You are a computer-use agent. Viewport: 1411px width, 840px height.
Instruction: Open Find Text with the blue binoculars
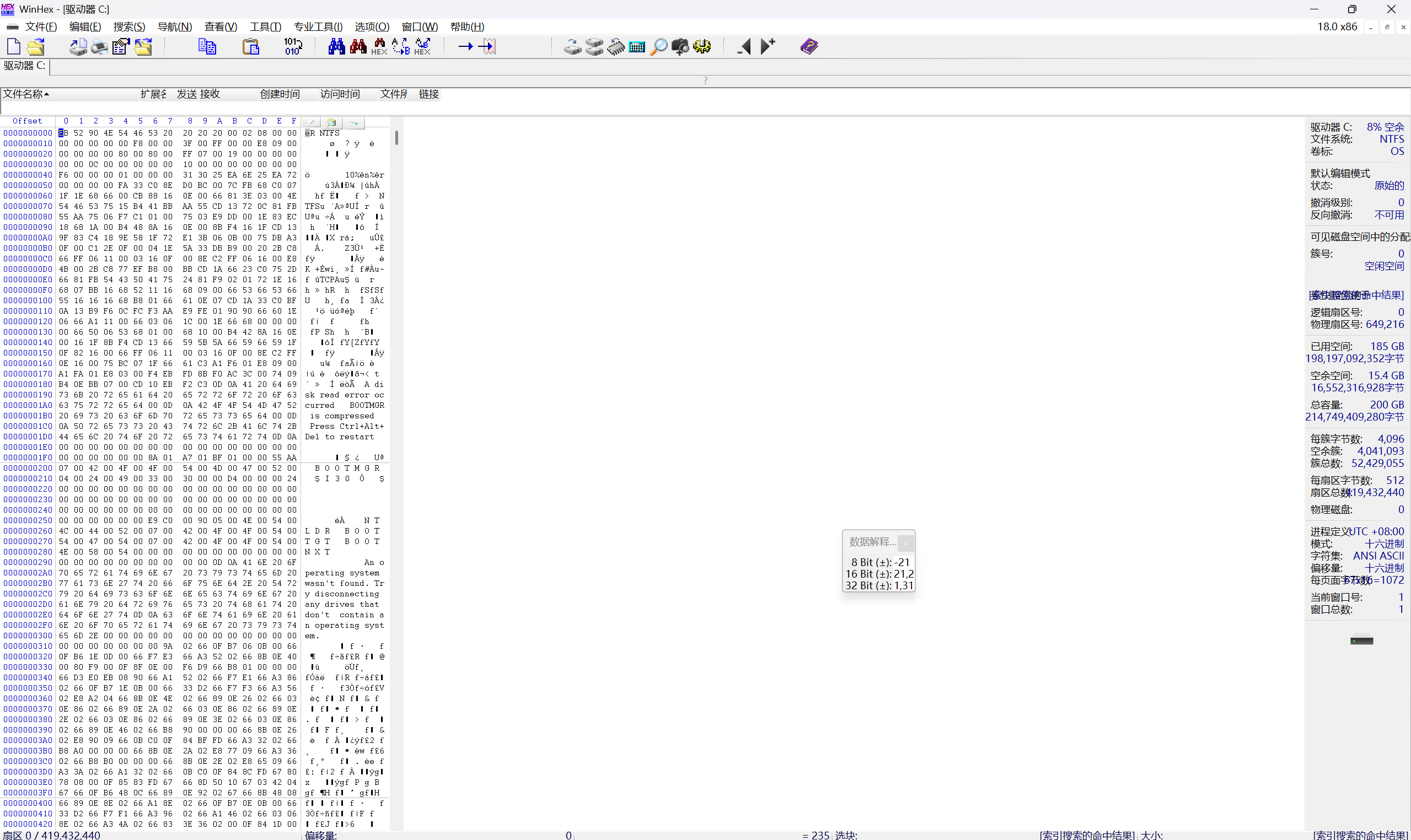coord(336,46)
